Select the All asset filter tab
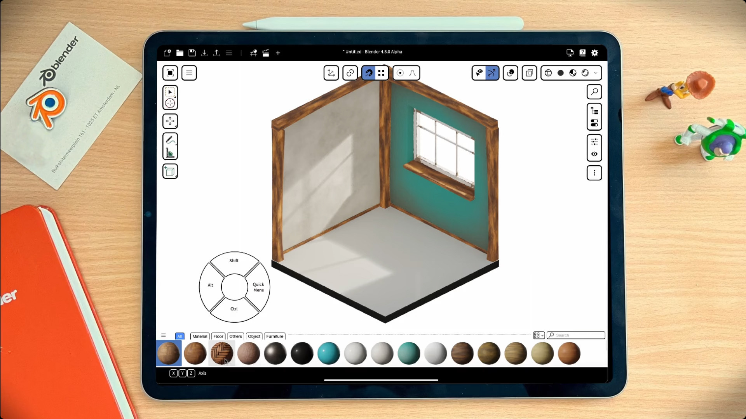The height and width of the screenshot is (419, 746). pyautogui.click(x=180, y=336)
